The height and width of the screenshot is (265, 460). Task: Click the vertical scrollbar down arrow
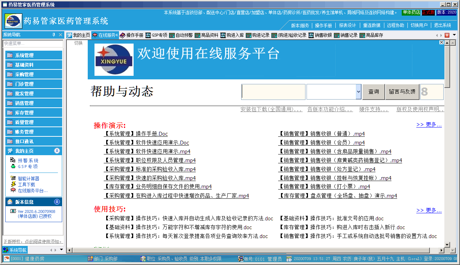(448, 244)
